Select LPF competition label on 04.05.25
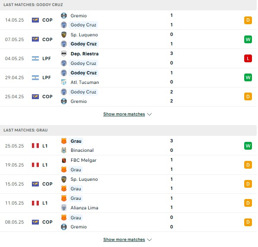 point(47,58)
